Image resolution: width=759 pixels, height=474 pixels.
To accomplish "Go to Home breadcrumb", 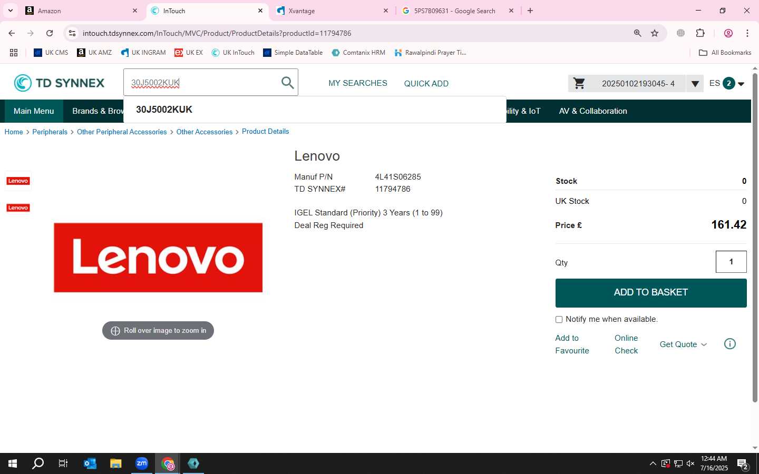I will click(14, 132).
